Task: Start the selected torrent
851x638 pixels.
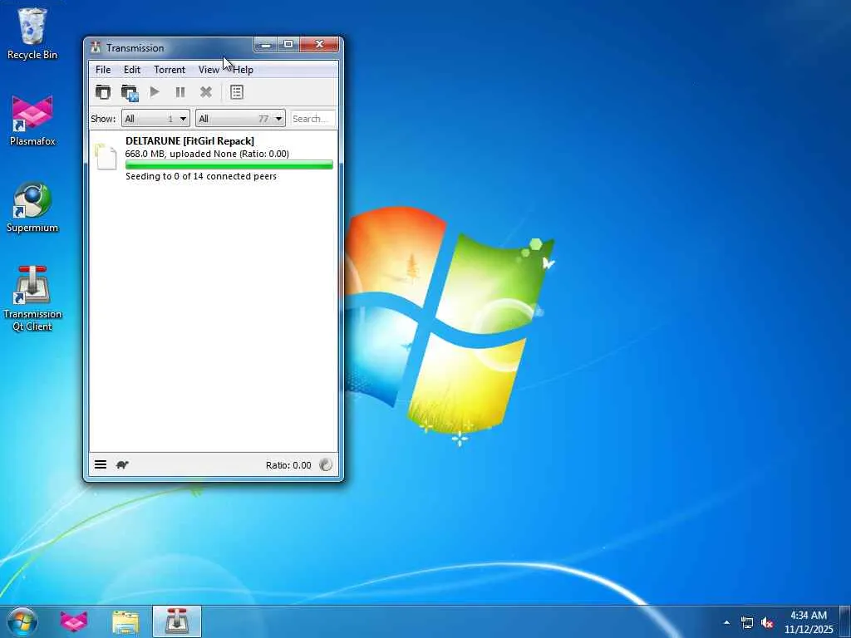Action: pos(155,92)
